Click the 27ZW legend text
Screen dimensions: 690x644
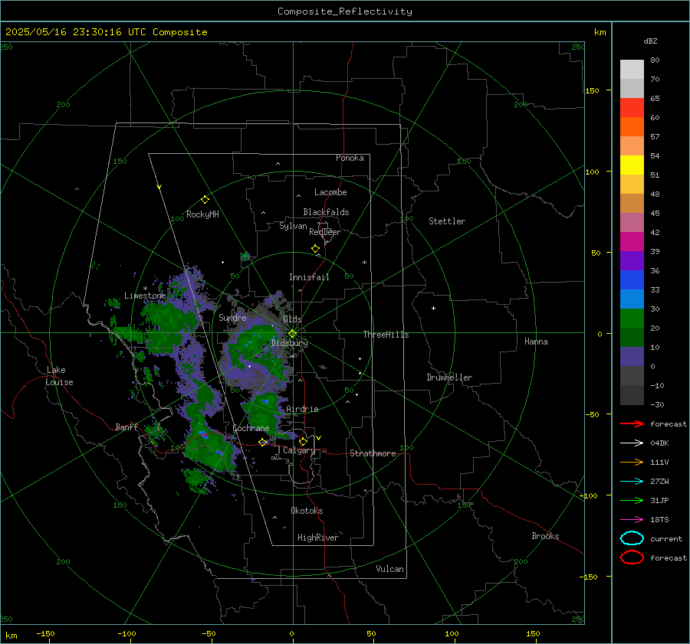(659, 482)
